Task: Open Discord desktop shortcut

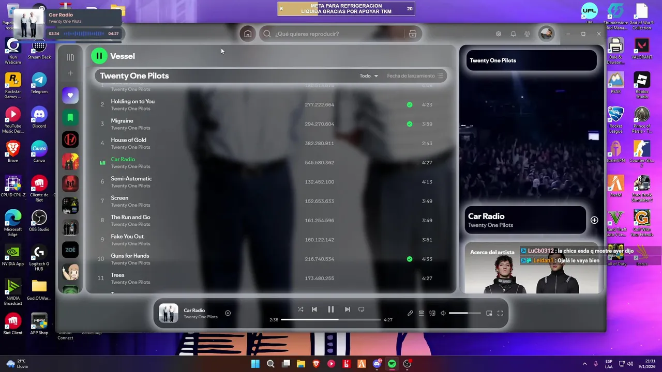Action: coord(39,118)
